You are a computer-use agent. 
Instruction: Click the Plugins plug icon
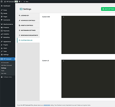coord(2,45)
